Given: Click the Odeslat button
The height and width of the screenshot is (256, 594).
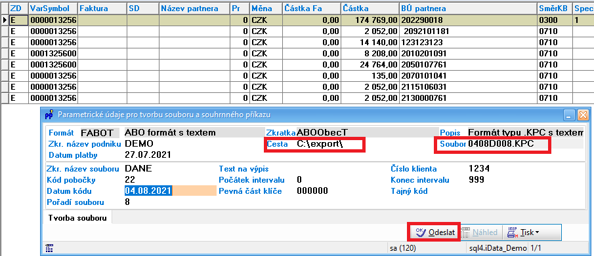Looking at the screenshot, I should click(x=434, y=232).
